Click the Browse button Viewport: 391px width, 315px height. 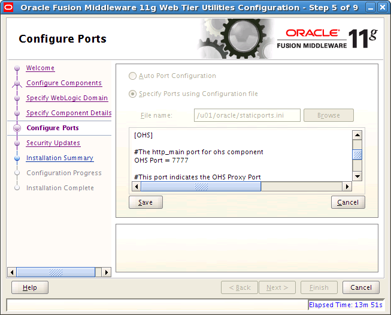coord(328,115)
